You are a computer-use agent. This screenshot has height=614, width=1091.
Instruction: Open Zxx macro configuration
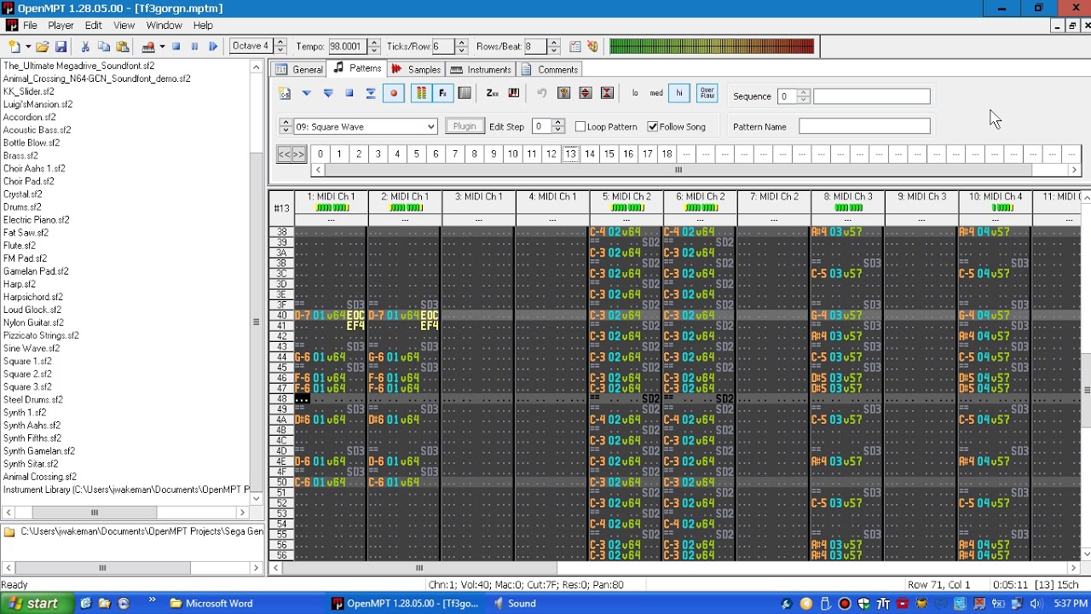coord(493,93)
